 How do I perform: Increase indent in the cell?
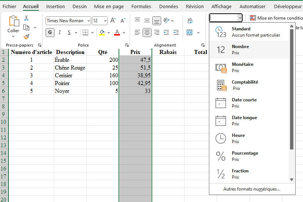coord(176,33)
